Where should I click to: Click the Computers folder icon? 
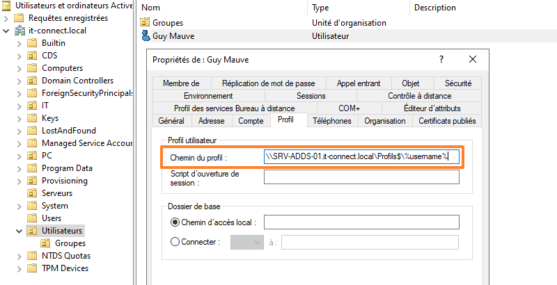coord(32,68)
